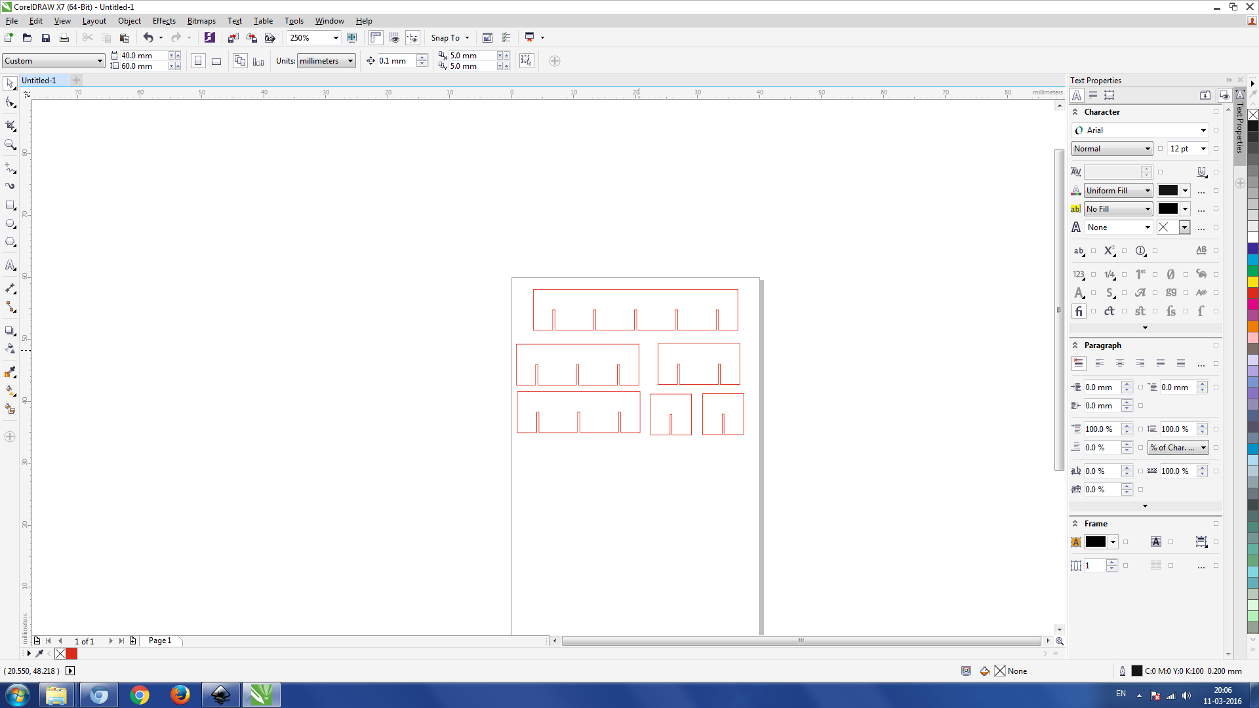
Task: Select the Transparency tool
Action: pyautogui.click(x=10, y=349)
